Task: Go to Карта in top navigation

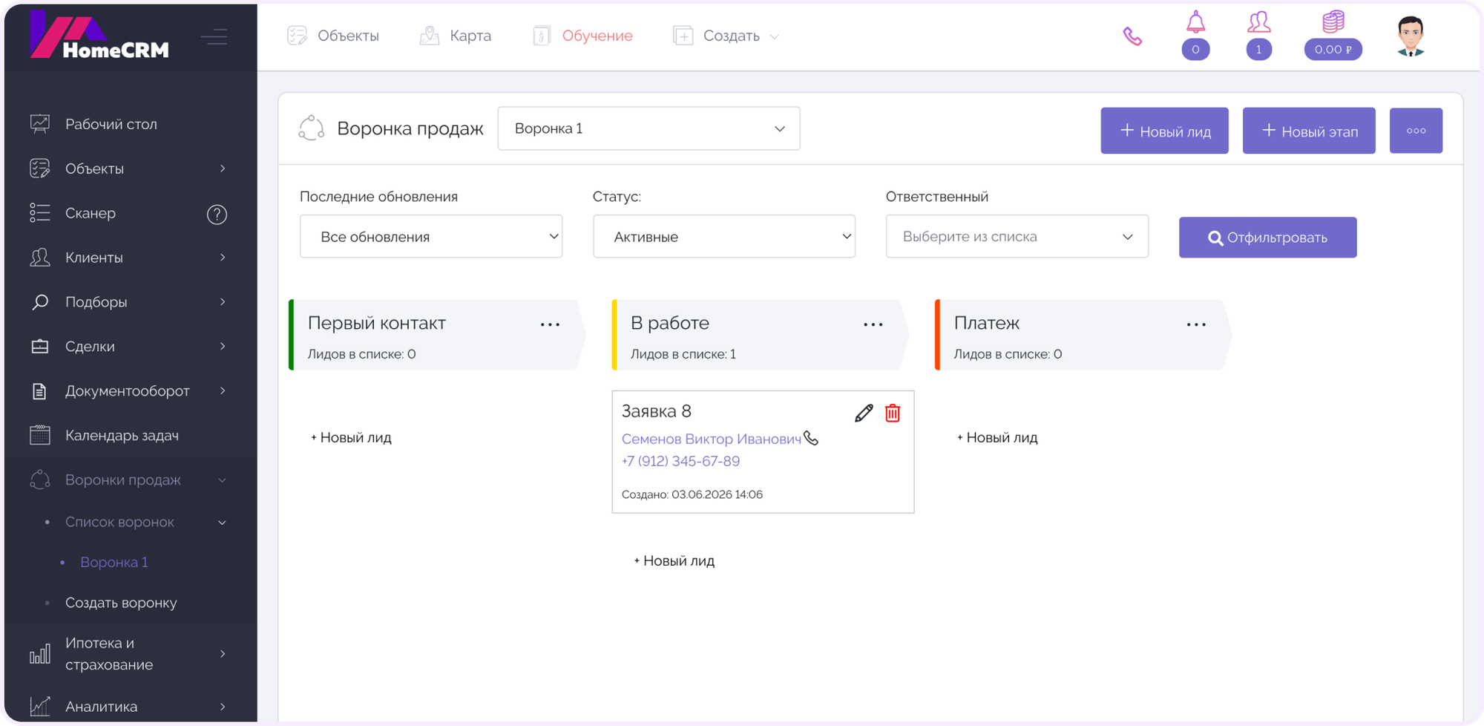Action: 470,36
